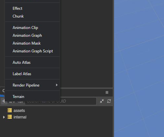Create a new Animation Clip

click(x=32, y=28)
